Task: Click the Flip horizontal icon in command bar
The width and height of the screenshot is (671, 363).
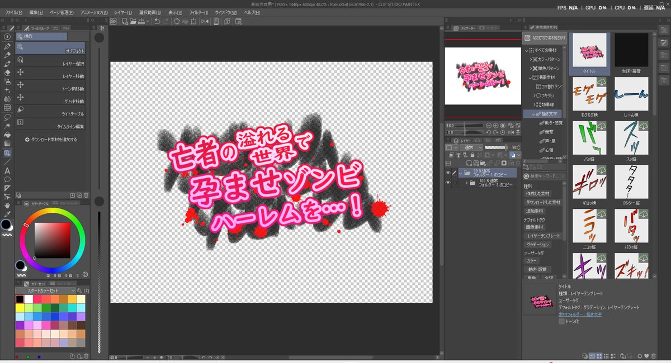Action: [205, 21]
